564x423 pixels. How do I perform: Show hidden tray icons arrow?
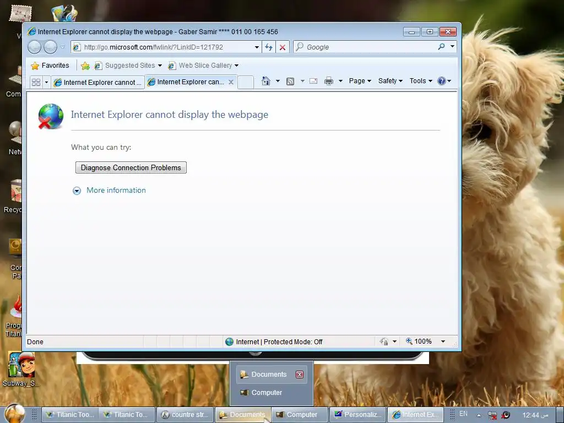479,415
